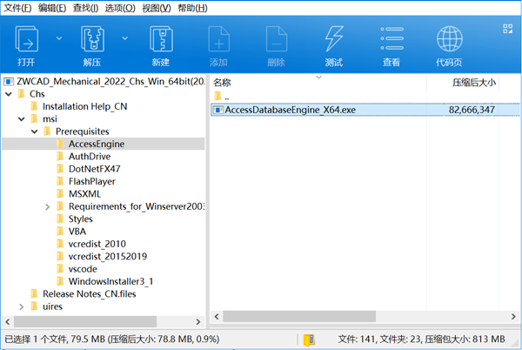Image resolution: width=522 pixels, height=350 pixels.
Task: Open the 文件(F) menu
Action: 17,8
